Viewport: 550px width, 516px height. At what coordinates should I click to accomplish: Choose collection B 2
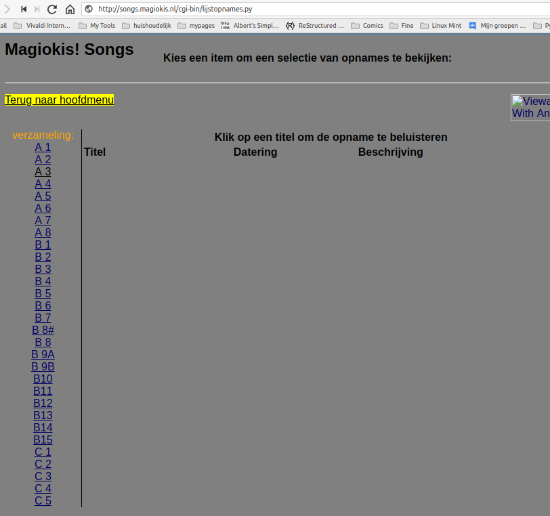pyautogui.click(x=43, y=257)
